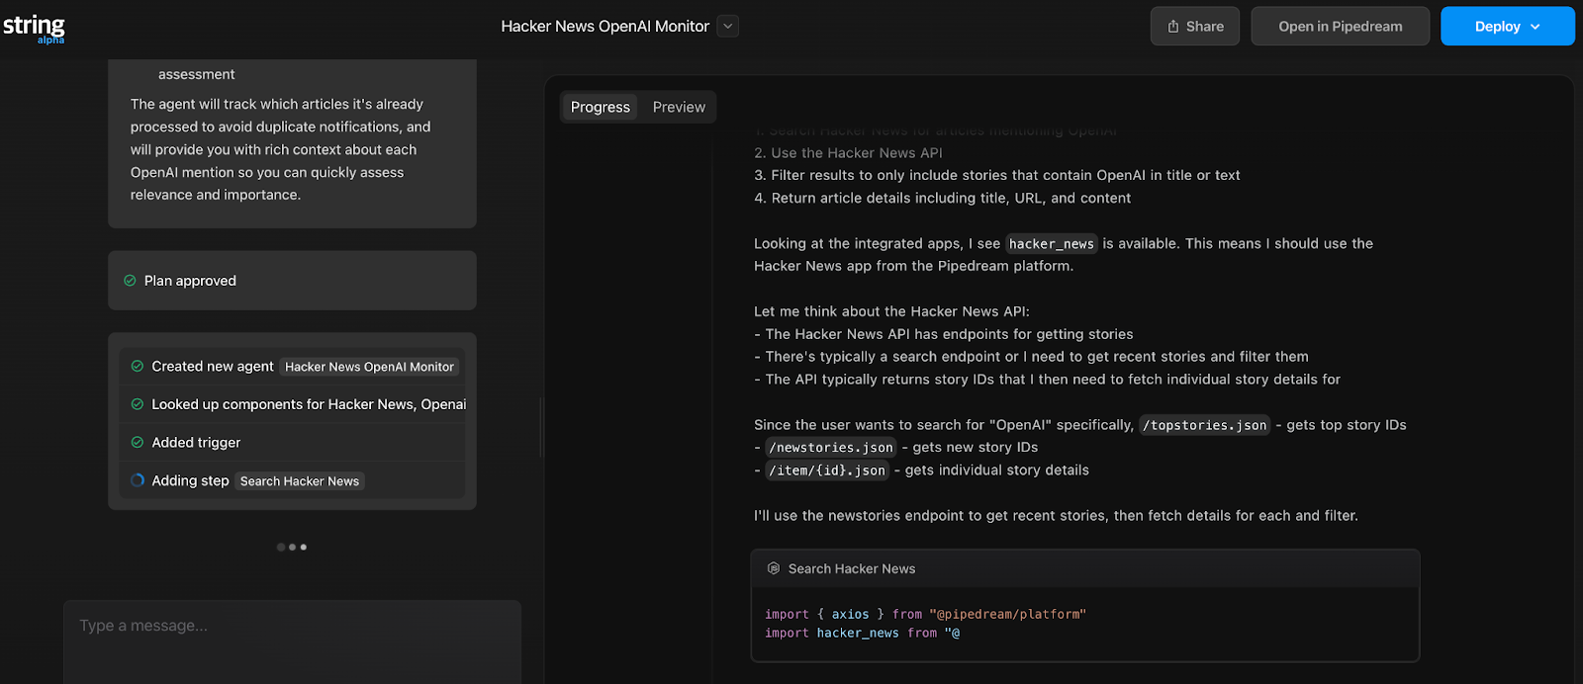The image size is (1583, 684).
Task: Click the Search Hacker News step tag
Action: point(300,481)
